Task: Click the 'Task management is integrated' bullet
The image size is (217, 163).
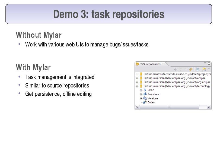Action: click(x=60, y=77)
